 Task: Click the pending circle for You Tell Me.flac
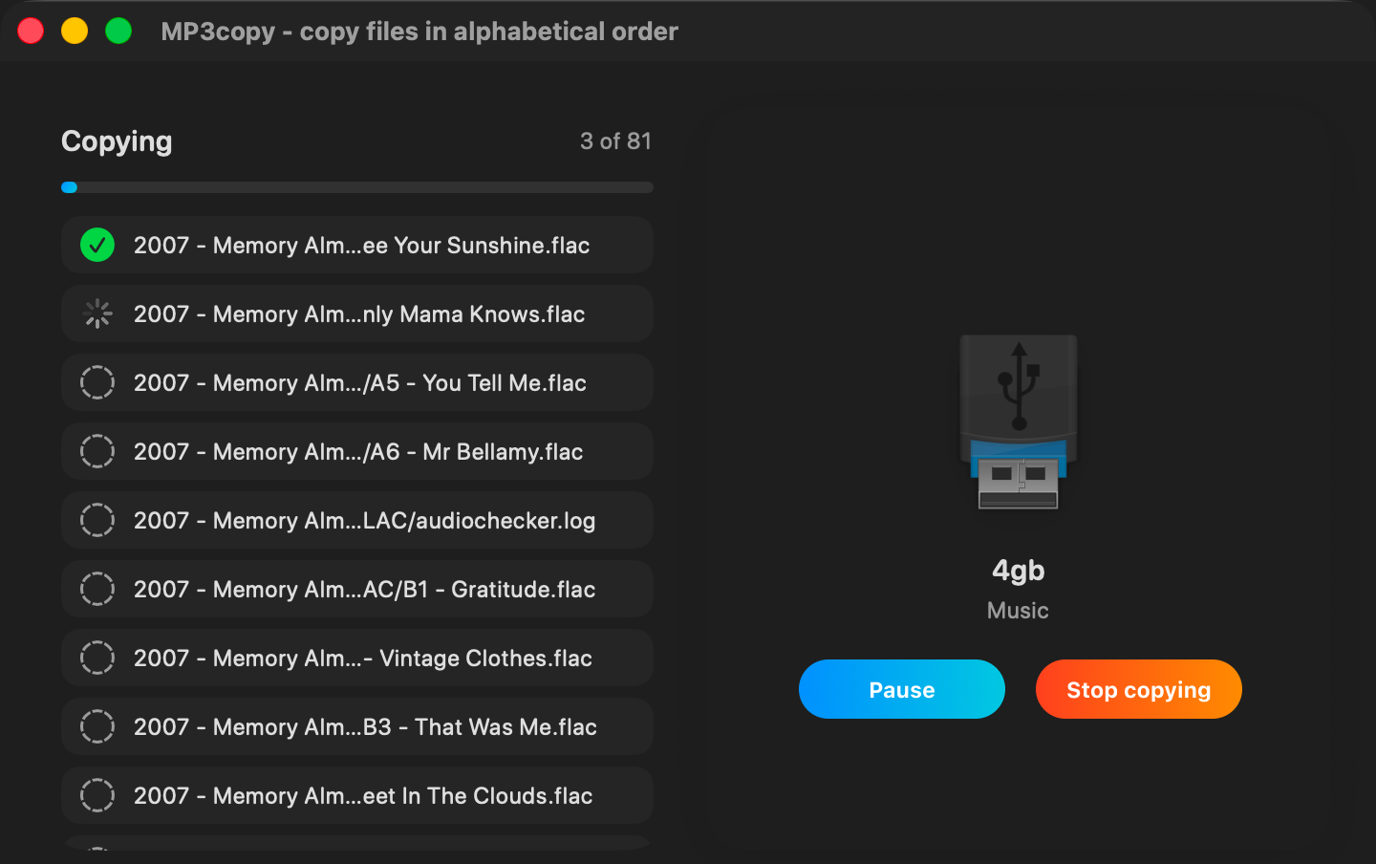coord(97,382)
